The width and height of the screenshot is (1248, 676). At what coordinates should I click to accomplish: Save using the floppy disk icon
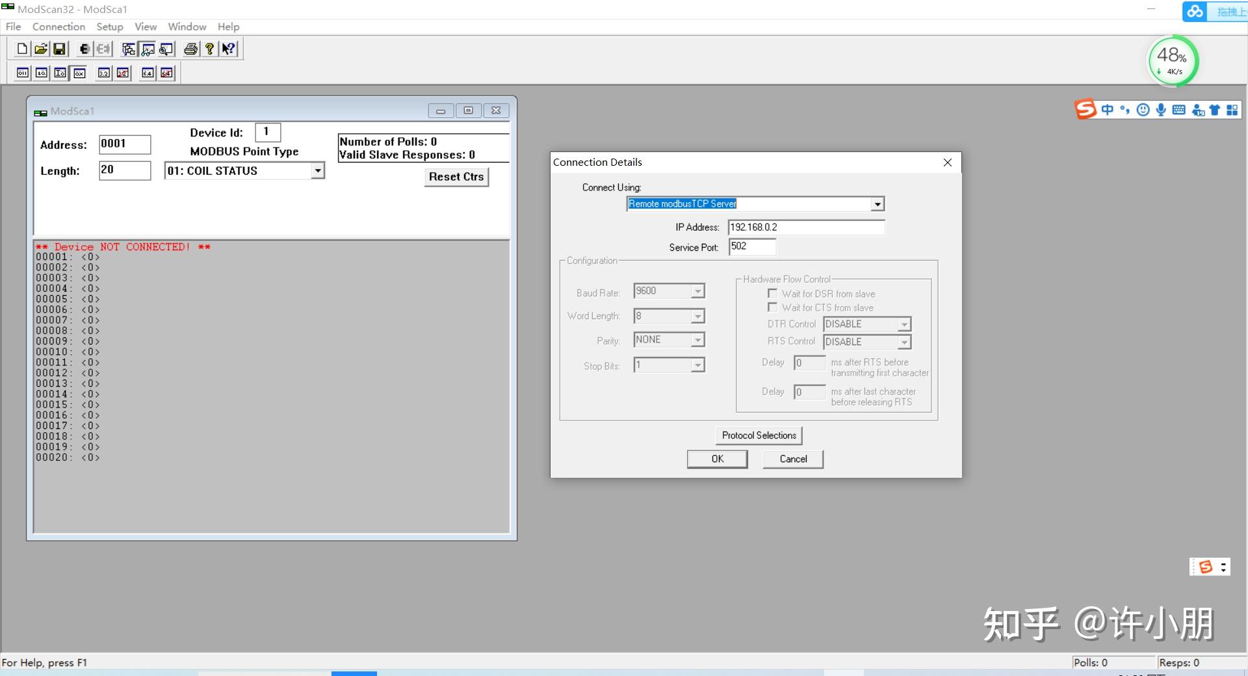(59, 49)
